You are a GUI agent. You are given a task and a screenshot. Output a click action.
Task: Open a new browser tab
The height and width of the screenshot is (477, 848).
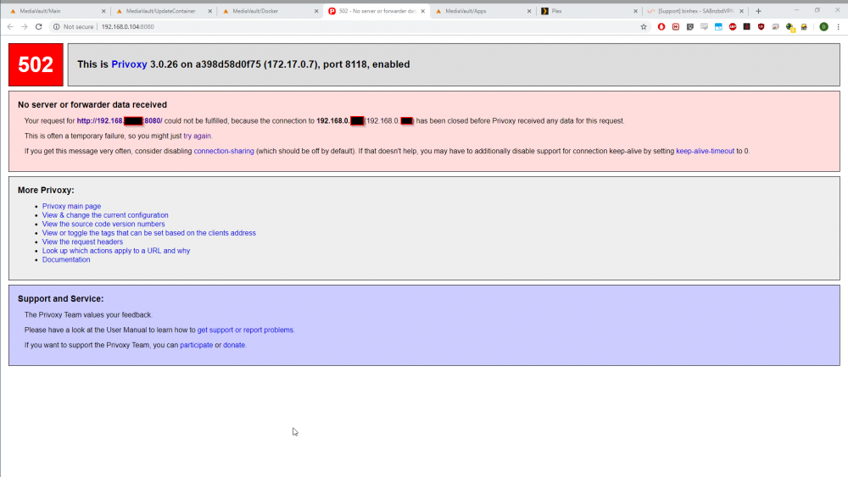click(x=758, y=11)
